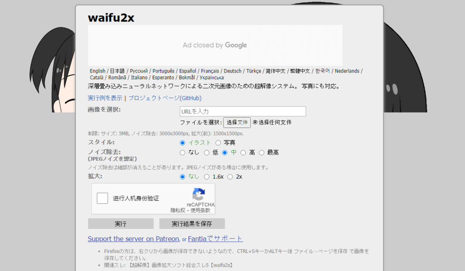The image size is (465, 271).
Task: Switch language to English
Action: 98,71
